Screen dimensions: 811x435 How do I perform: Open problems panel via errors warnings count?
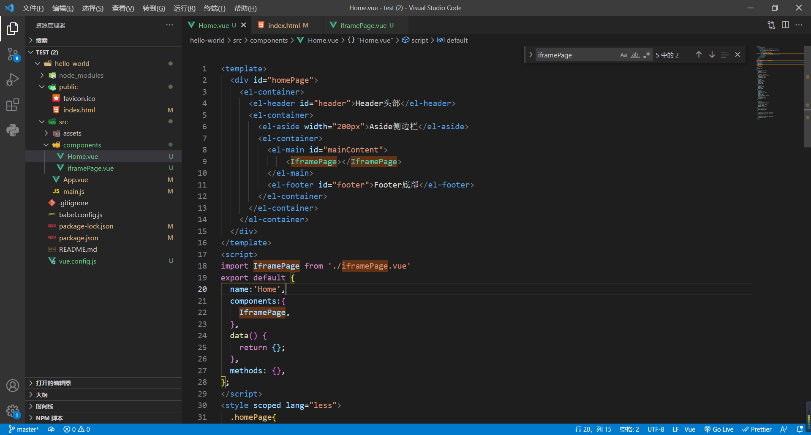pos(76,429)
